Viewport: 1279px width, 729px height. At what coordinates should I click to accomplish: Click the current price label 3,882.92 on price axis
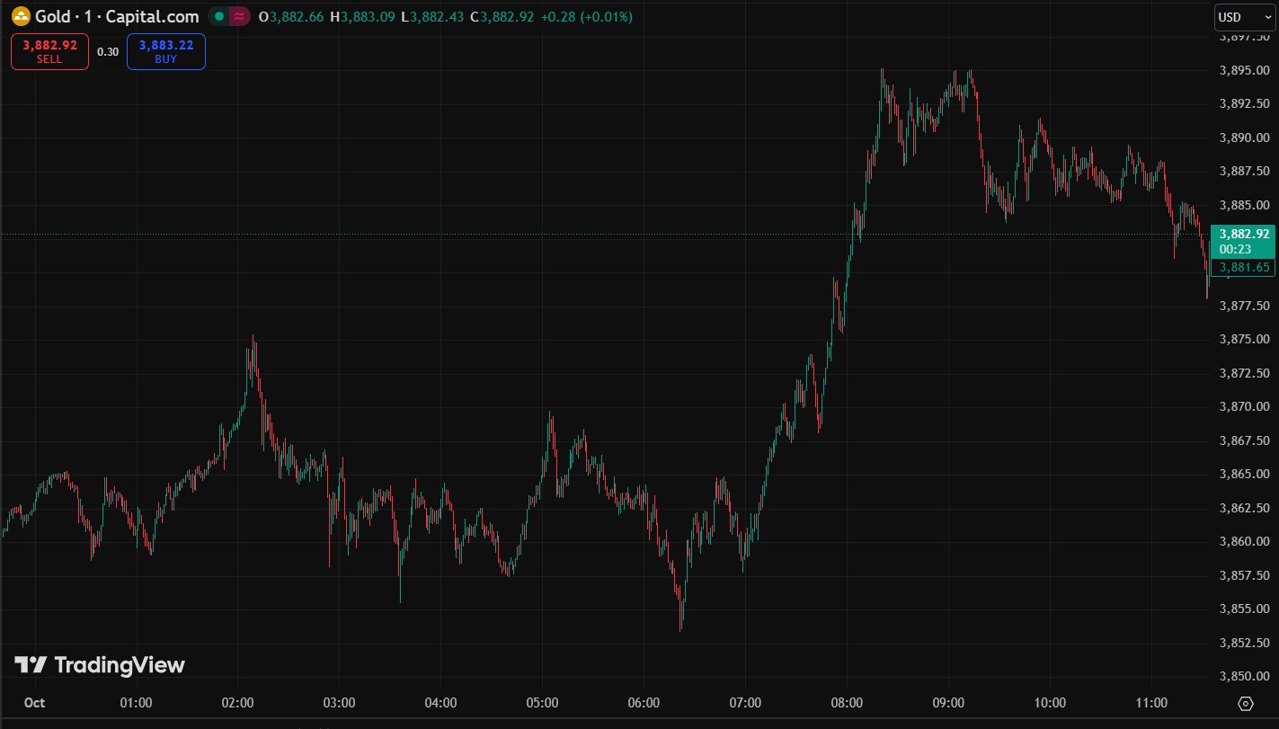pos(1244,234)
